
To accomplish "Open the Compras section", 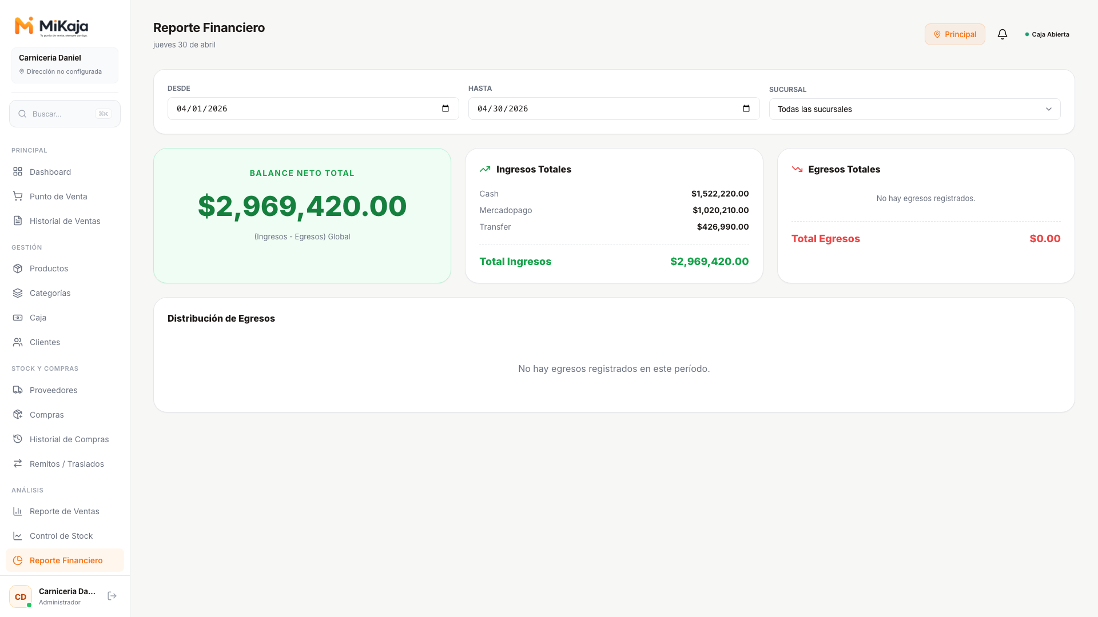I will point(65,415).
